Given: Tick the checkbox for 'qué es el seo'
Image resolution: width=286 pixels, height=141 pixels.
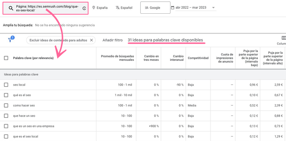Looking at the screenshot, I should click(x=6, y=95).
